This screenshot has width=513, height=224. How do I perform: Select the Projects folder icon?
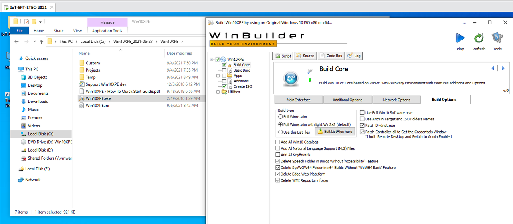tap(82, 70)
